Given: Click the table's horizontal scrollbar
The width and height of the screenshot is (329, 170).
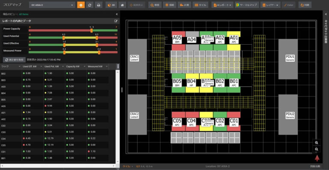Looking at the screenshot, I should coord(58,166).
